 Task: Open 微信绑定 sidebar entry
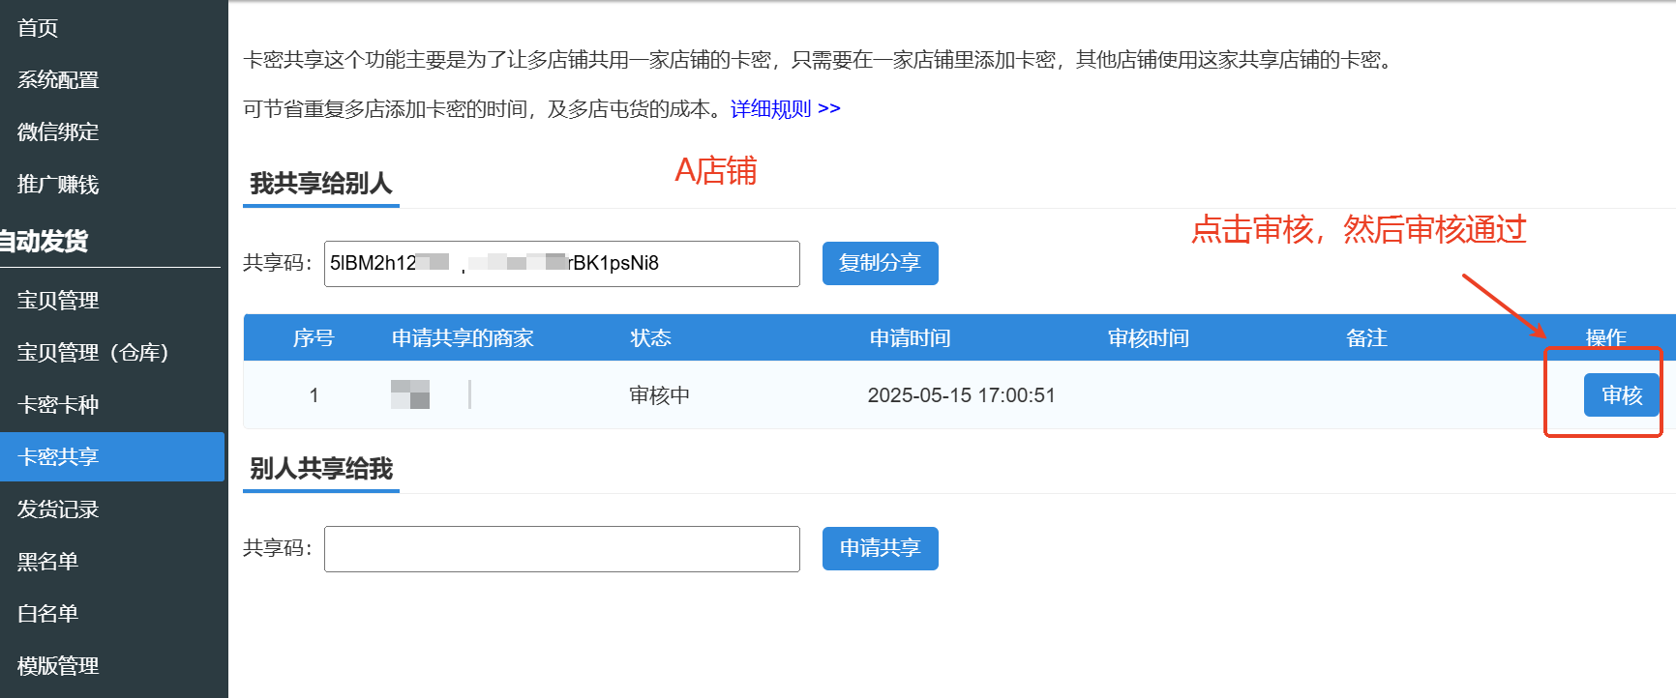pyautogui.click(x=58, y=132)
